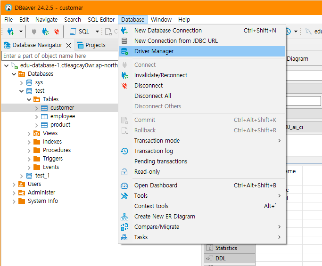Open the SQL button dropdown arrow
Screen dimensions: 322x266
97,32
